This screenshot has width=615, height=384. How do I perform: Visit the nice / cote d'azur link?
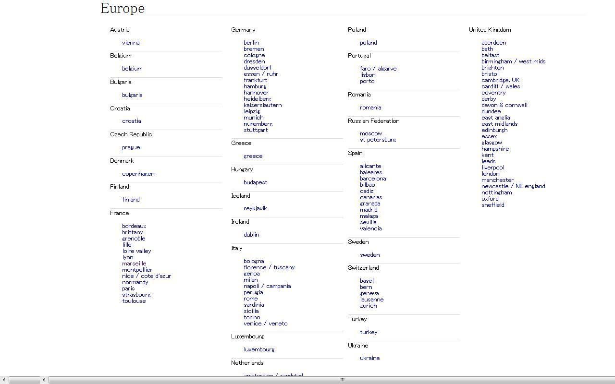point(147,276)
